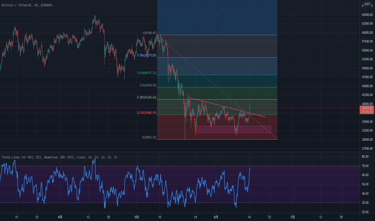Click the 22 date label on the time axis

tap(270, 217)
